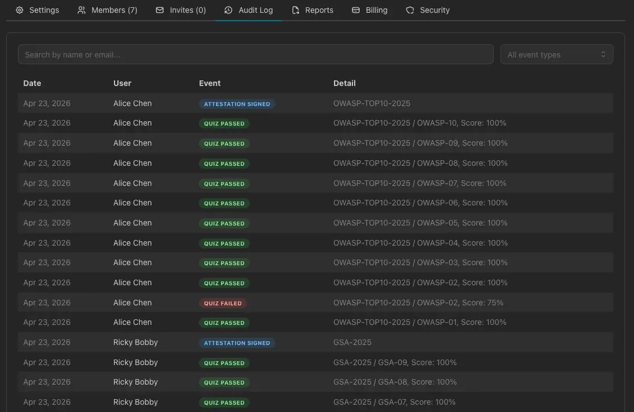
Task: Click the OWASP-10 Score: 100% detail
Action: click(420, 123)
